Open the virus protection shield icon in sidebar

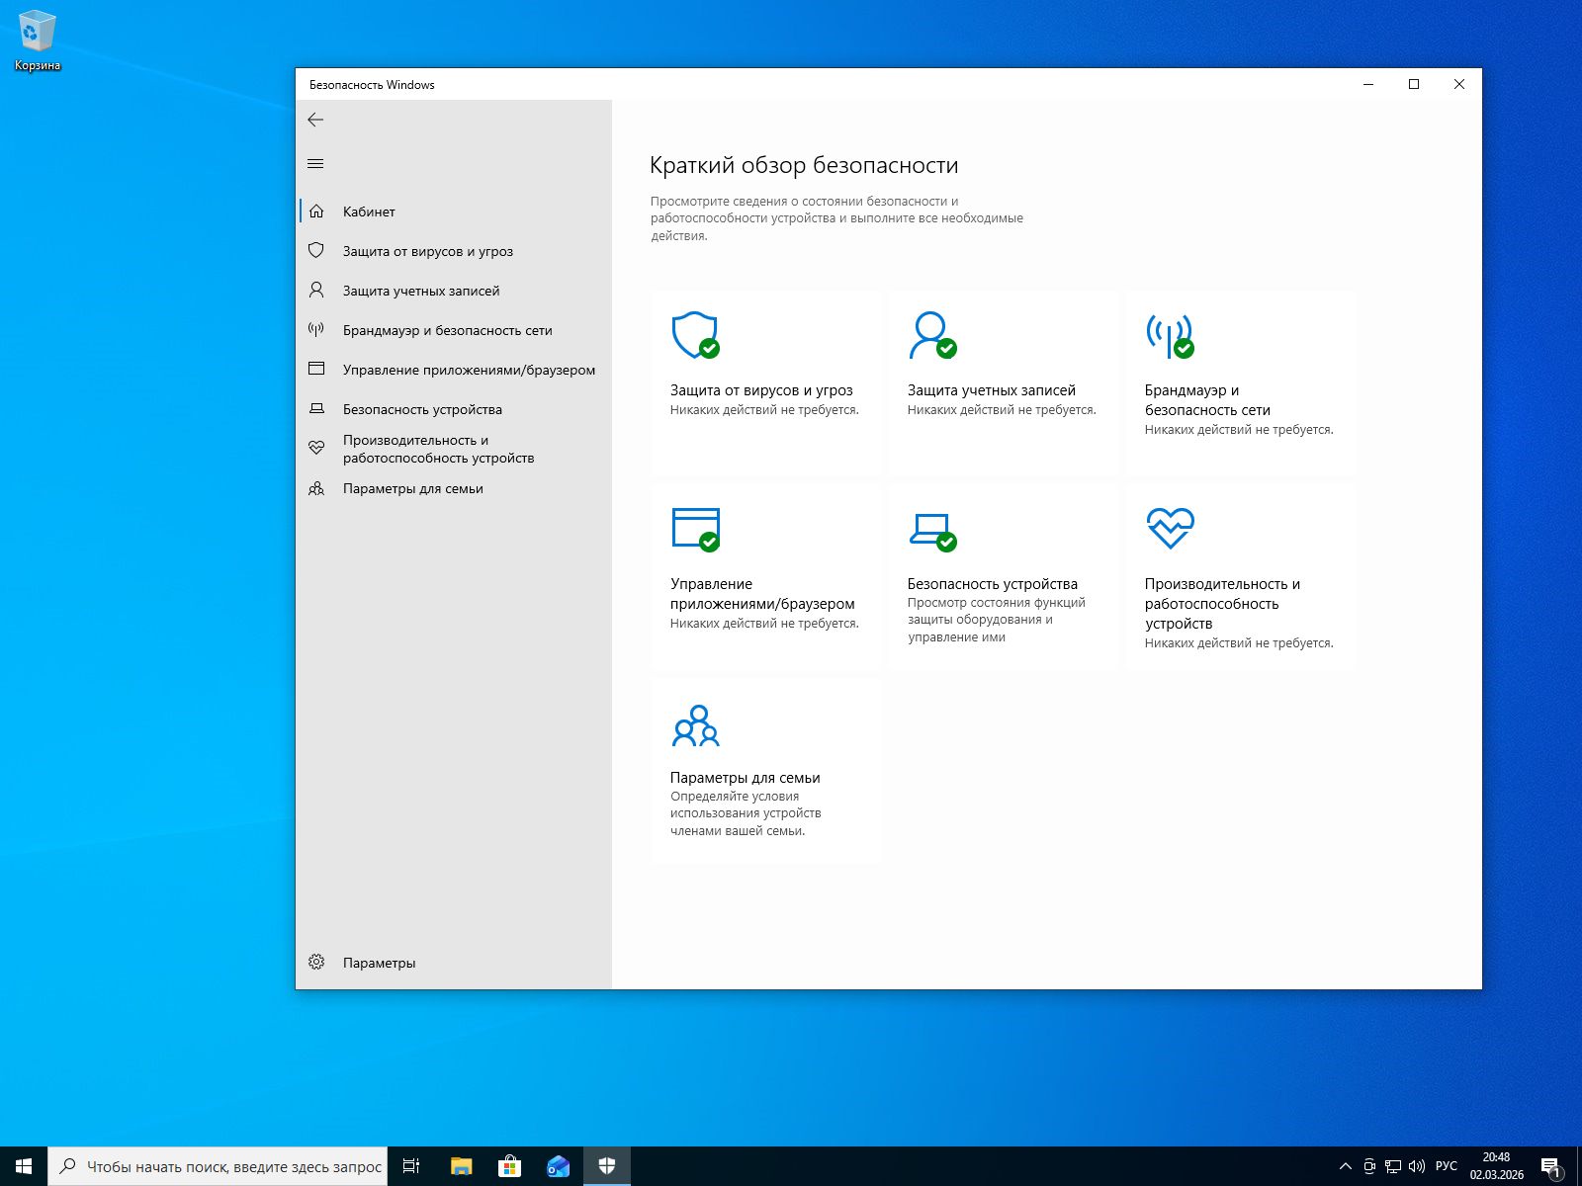316,251
